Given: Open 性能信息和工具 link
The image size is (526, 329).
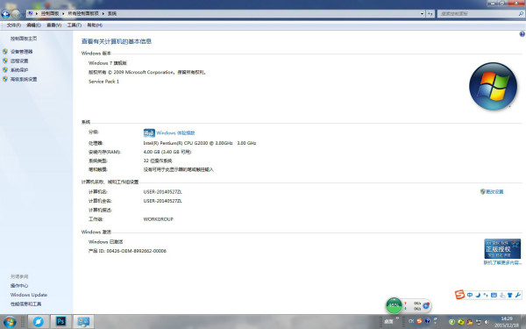Looking at the screenshot, I should (25, 304).
